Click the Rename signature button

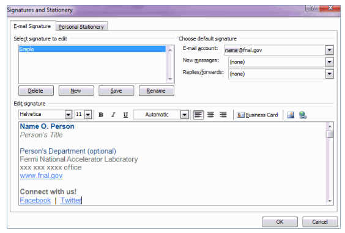156,91
